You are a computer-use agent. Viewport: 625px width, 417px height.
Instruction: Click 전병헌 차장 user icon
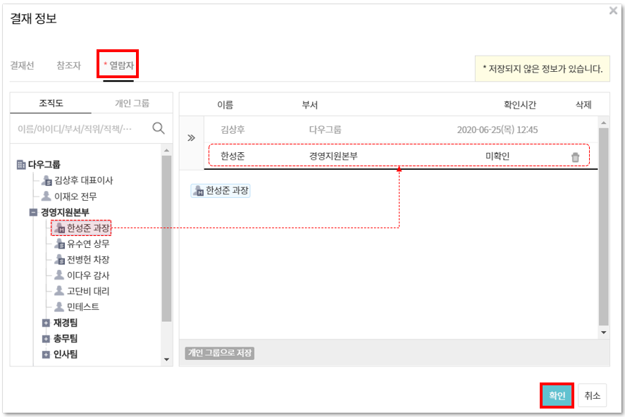click(60, 260)
